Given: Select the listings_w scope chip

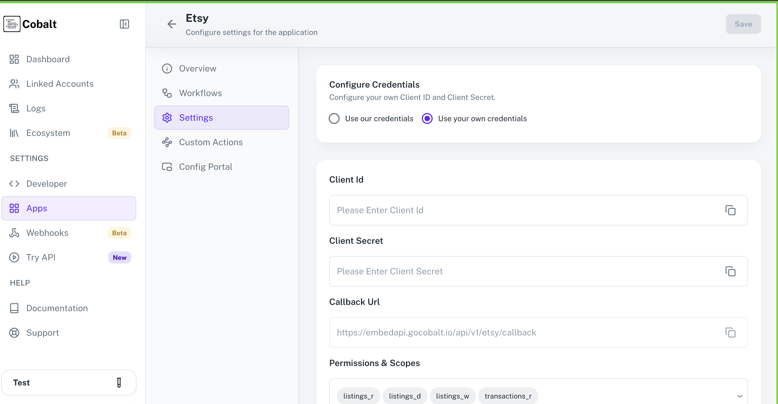Looking at the screenshot, I should pyautogui.click(x=452, y=396).
